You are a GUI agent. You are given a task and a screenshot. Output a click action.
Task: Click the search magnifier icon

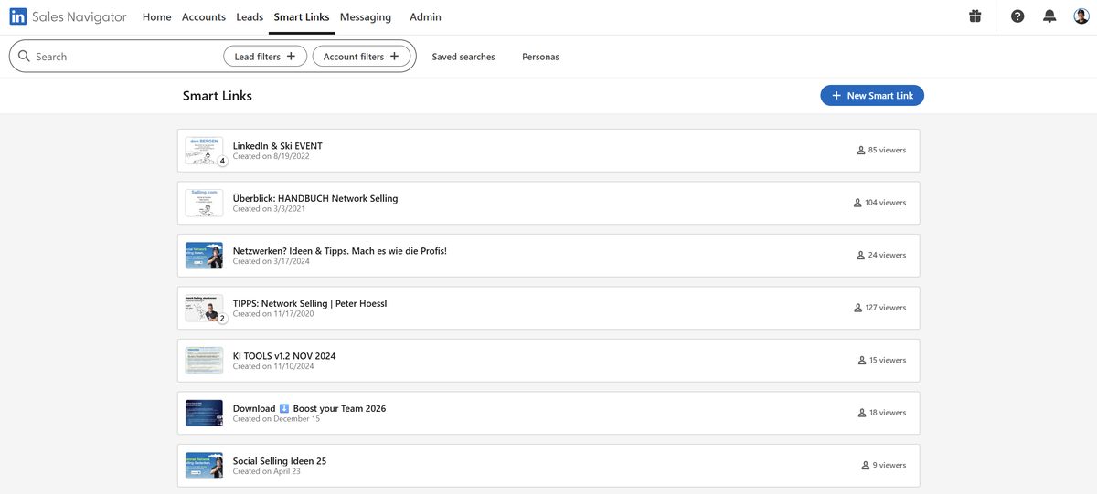24,57
